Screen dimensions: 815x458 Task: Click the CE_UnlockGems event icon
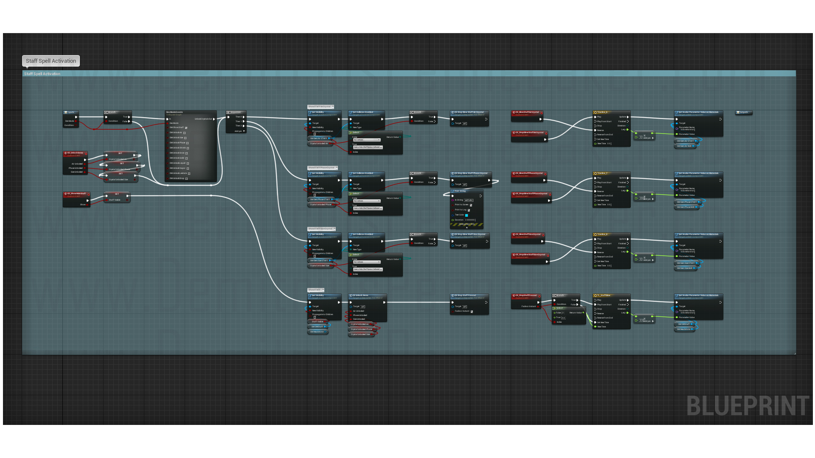click(x=66, y=153)
